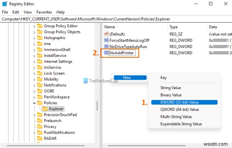Click the tree pane vertical scrollbar thumb
This screenshot has width=232, height=148.
tap(97, 106)
